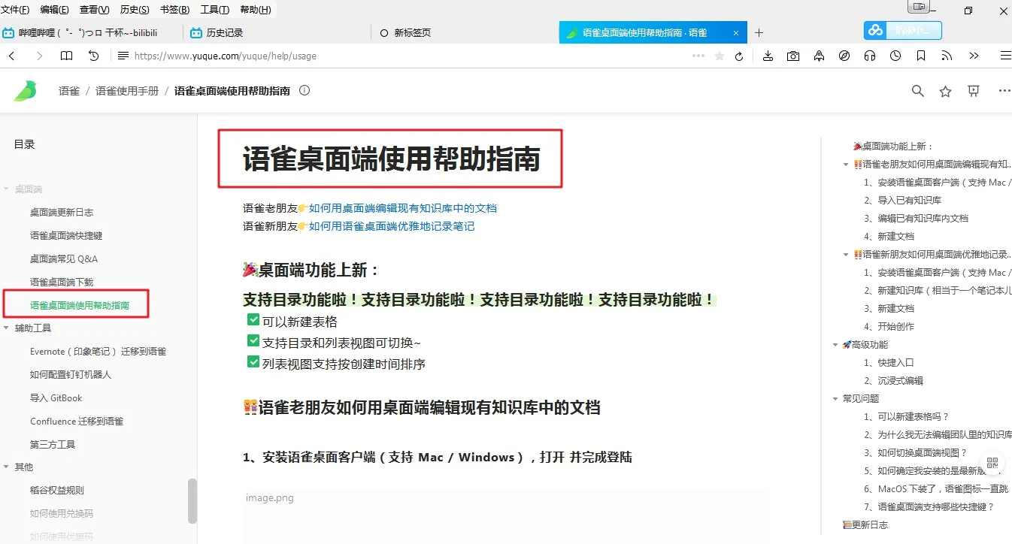Viewport: 1012px width, 544px height.
Task: Click the compass icon in browser toolbar
Action: (844, 56)
